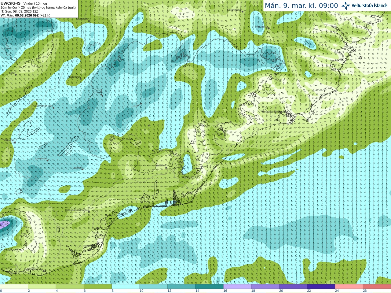The width and height of the screenshot is (391, 293).
Task: Click the legend scale value 20
Action: point(281,291)
